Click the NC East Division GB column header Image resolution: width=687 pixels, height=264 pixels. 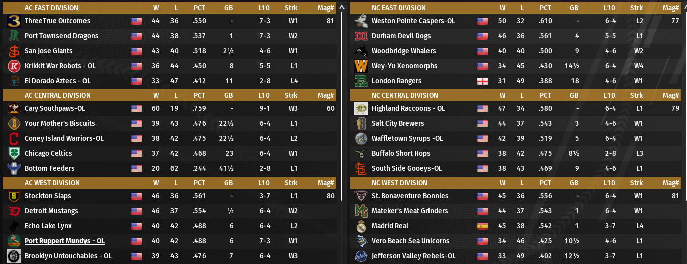point(574,8)
